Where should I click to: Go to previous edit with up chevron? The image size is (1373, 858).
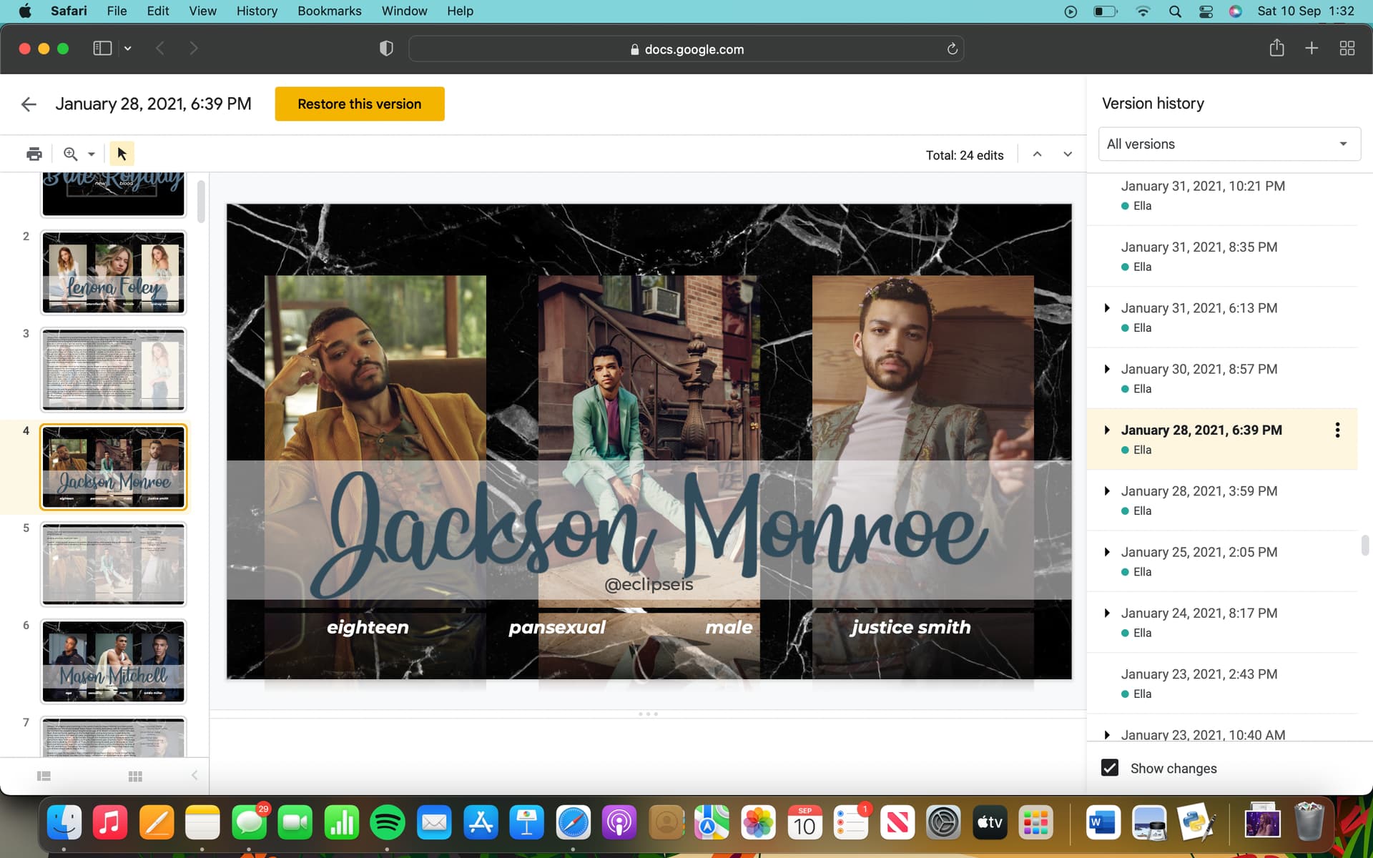pyautogui.click(x=1037, y=154)
